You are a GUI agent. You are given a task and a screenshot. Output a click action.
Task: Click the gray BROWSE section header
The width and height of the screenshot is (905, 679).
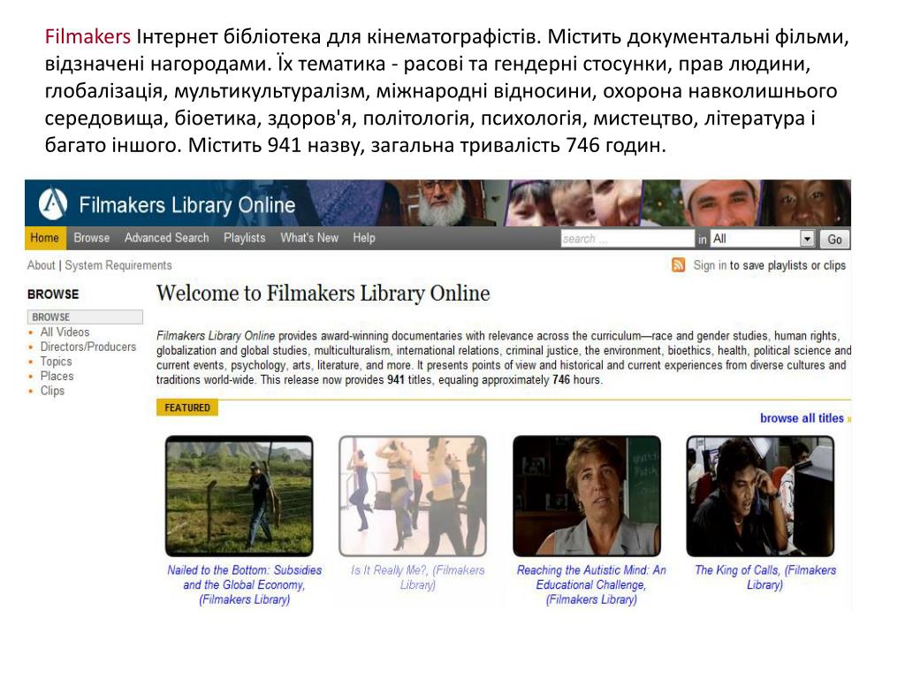(85, 317)
